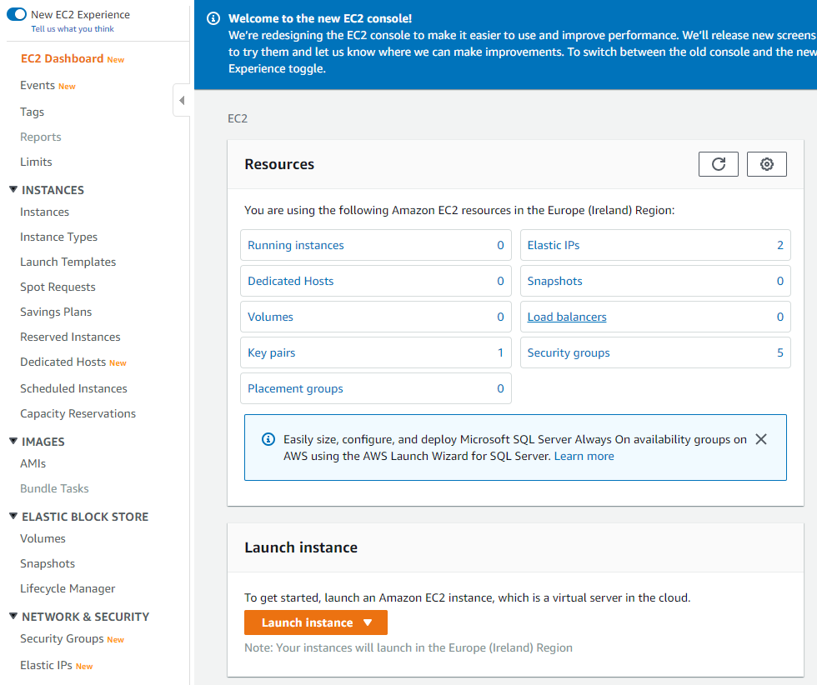Open Instance Types in sidebar

tap(59, 237)
